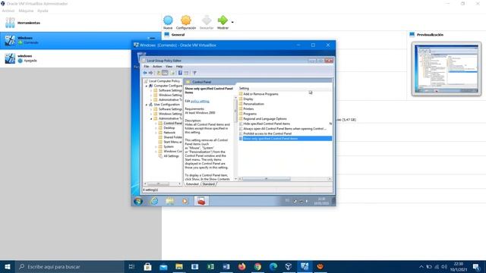Click the search box Escribe aquí para buscar
Viewport: 486px width, 273px height.
[x=69, y=266]
